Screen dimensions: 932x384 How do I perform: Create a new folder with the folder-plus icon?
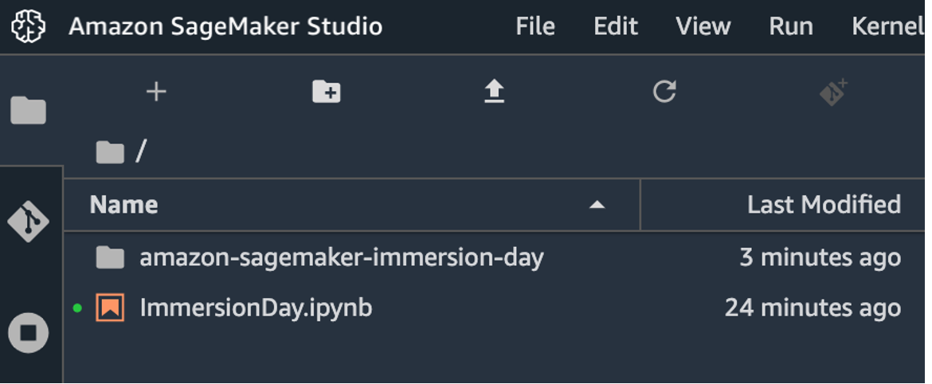327,92
